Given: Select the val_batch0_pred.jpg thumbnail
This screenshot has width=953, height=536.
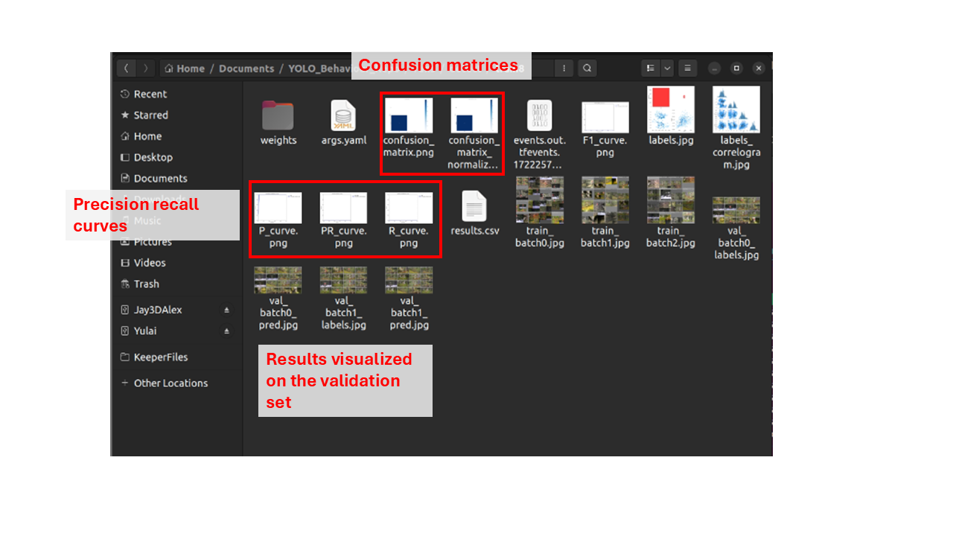Looking at the screenshot, I should (278, 281).
